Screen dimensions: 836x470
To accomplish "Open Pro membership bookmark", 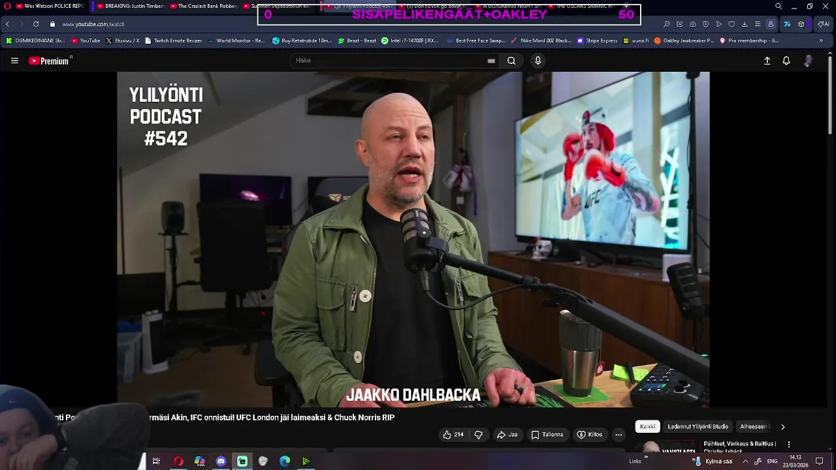I will pos(749,40).
